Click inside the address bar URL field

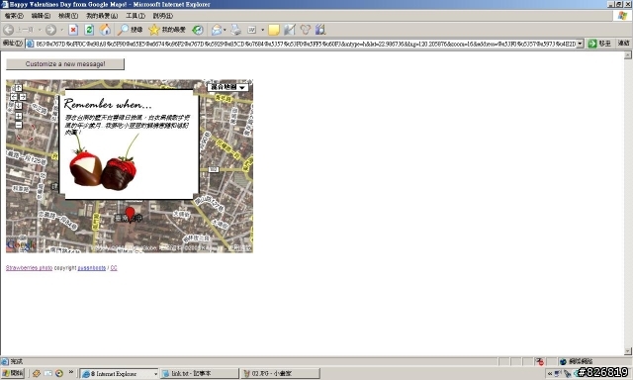coord(306,44)
